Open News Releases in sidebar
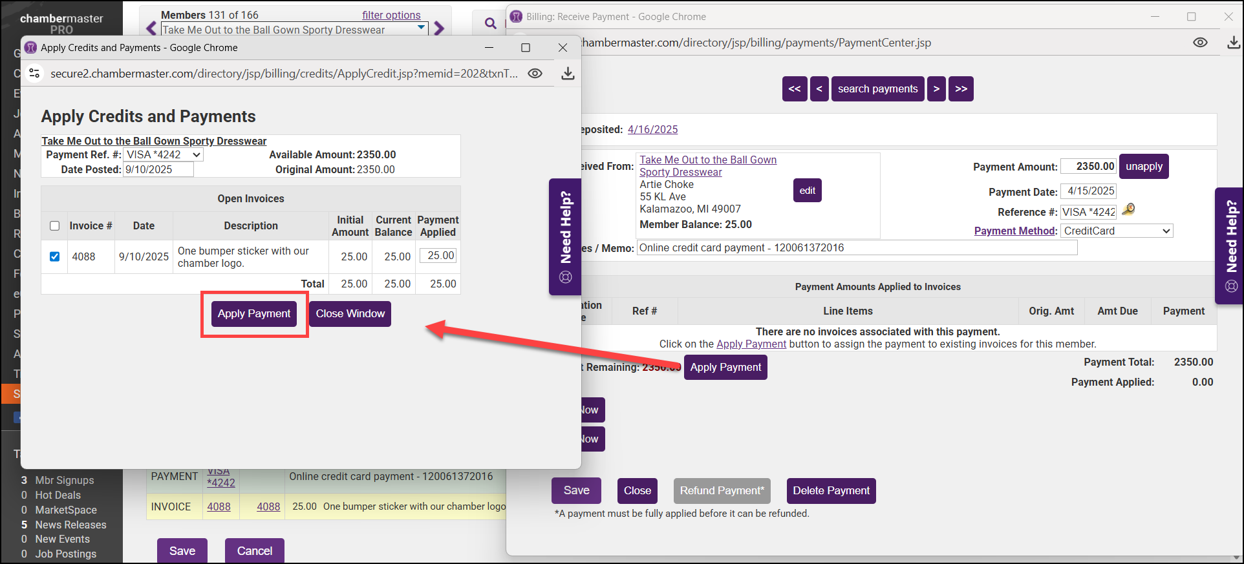The image size is (1244, 564). coord(70,525)
